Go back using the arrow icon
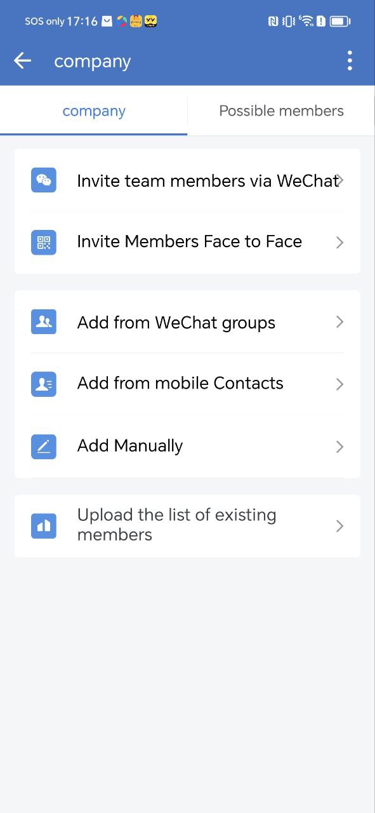 22,61
